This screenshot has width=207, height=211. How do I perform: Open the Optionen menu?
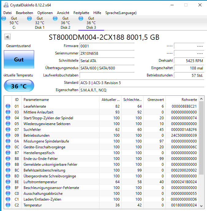(45, 13)
